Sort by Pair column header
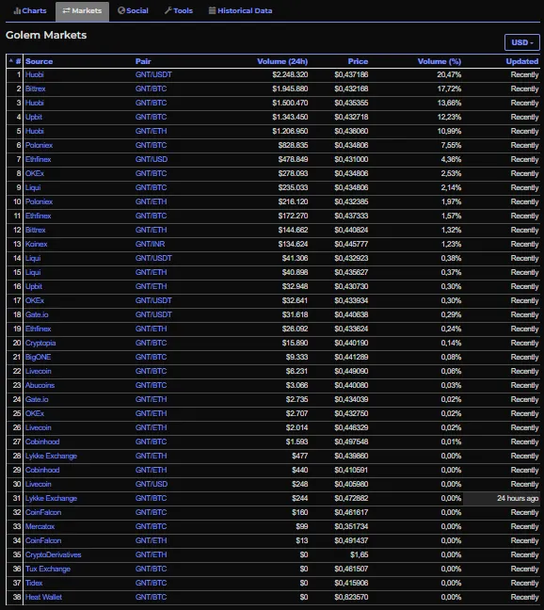 pos(143,61)
